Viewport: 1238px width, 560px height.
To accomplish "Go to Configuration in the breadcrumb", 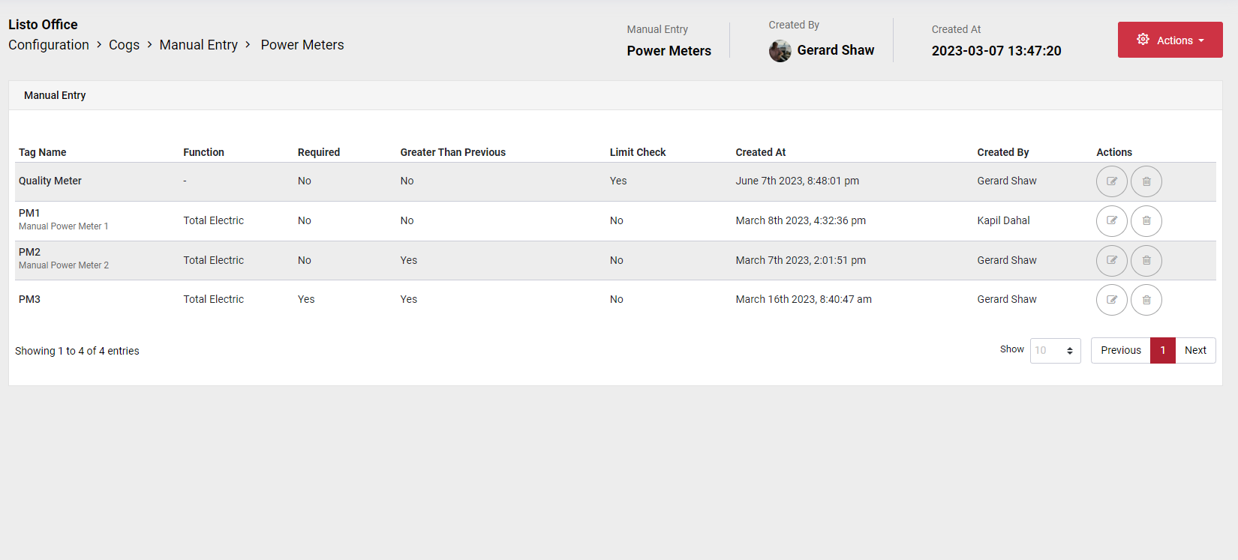I will pos(49,45).
